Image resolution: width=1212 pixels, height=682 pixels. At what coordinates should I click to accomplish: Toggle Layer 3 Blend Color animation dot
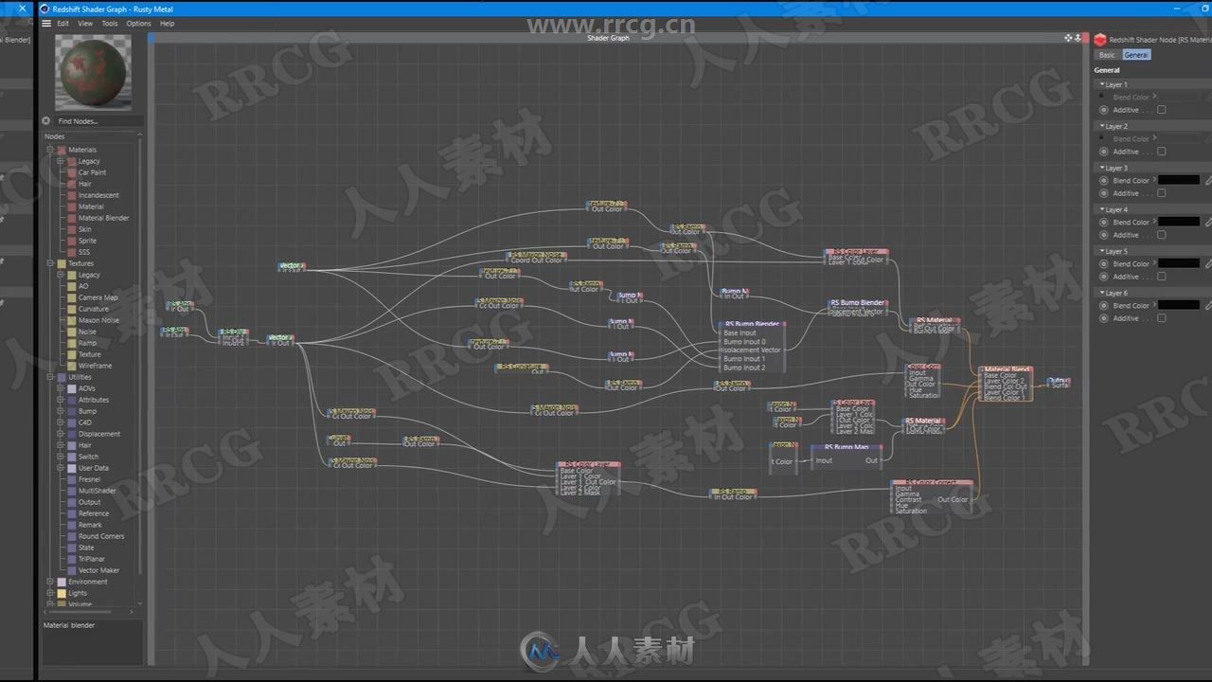(1104, 180)
